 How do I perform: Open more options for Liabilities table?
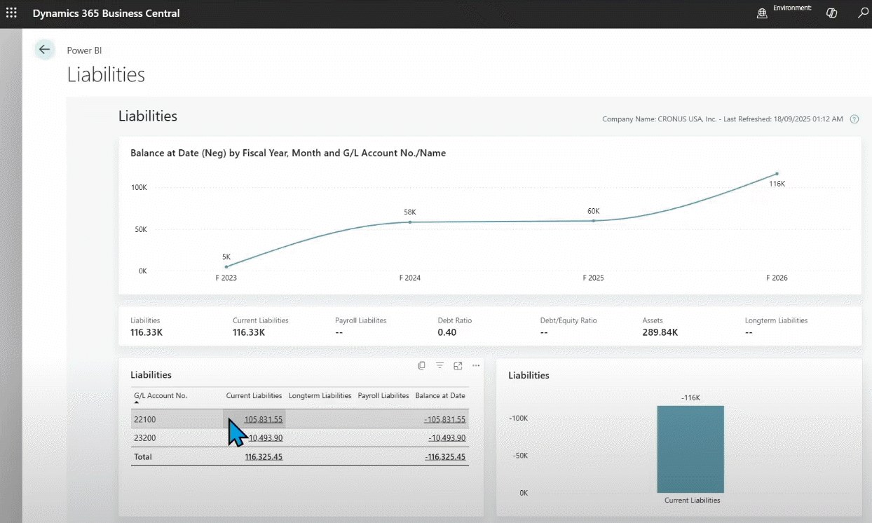[476, 365]
